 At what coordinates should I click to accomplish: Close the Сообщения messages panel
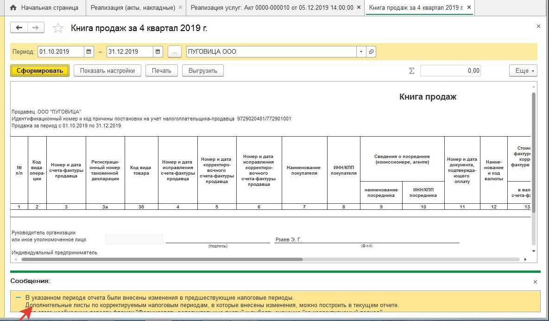click(535, 282)
